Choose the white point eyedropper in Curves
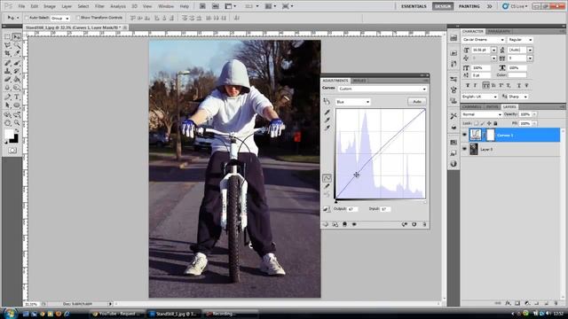Image resolution: width=568 pixels, height=319 pixels. [x=327, y=128]
